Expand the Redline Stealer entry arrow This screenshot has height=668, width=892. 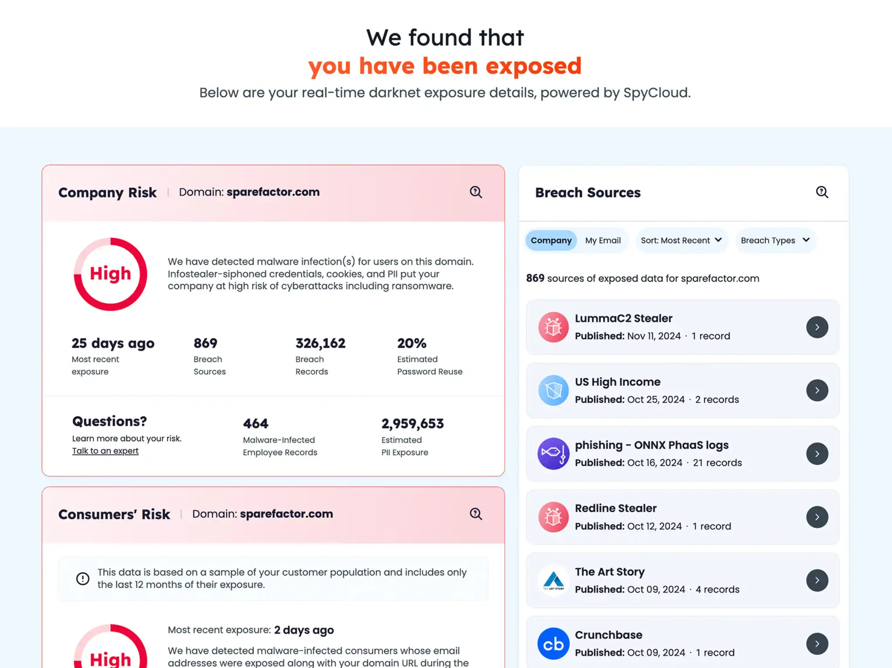pyautogui.click(x=817, y=517)
